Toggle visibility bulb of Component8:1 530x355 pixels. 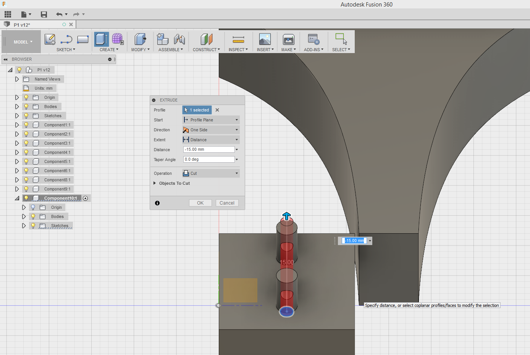26,180
